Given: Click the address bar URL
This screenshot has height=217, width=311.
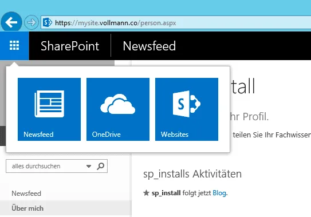Looking at the screenshot, I should click(x=116, y=23).
